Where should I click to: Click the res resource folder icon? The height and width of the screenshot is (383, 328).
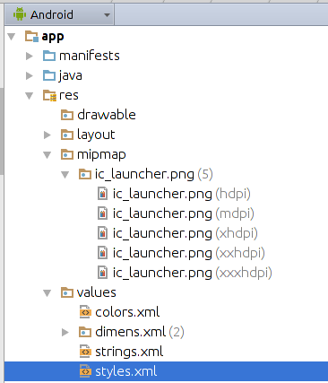coord(49,96)
